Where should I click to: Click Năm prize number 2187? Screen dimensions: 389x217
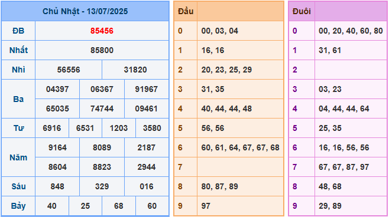tap(147, 147)
